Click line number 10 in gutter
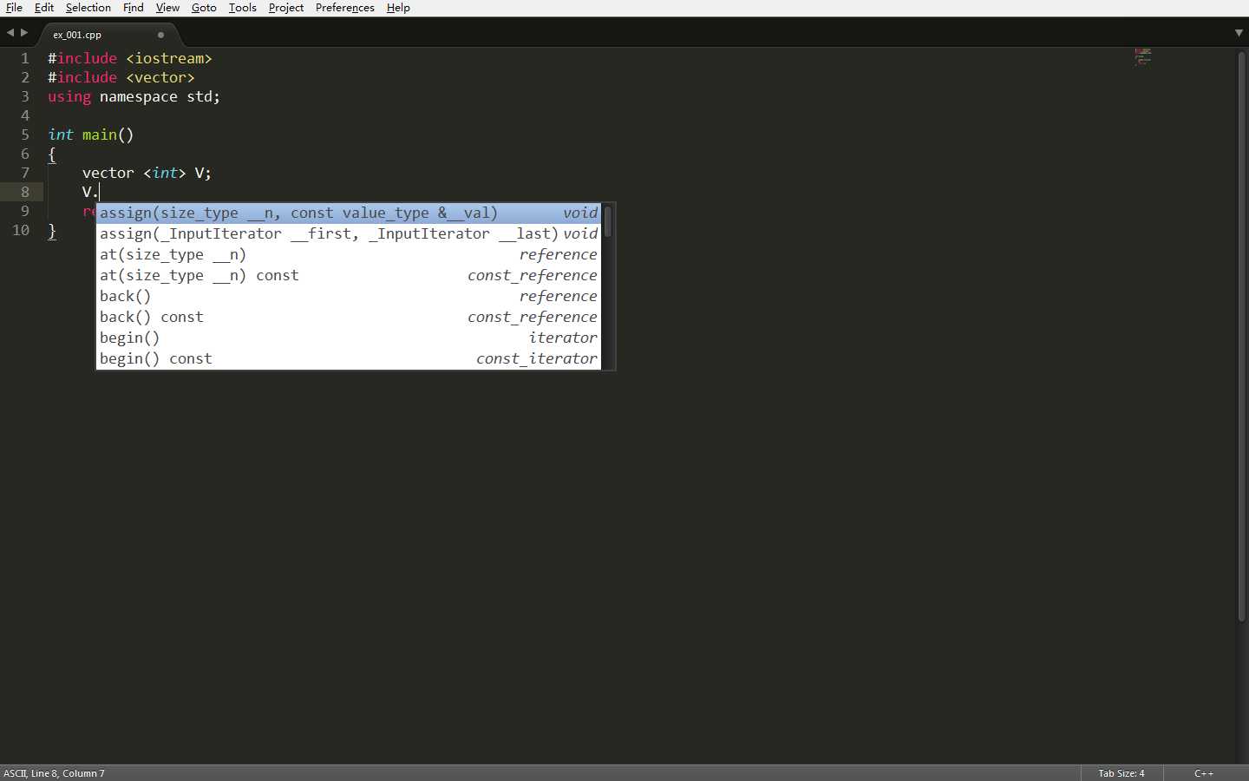Viewport: 1249px width, 781px height. [21, 230]
